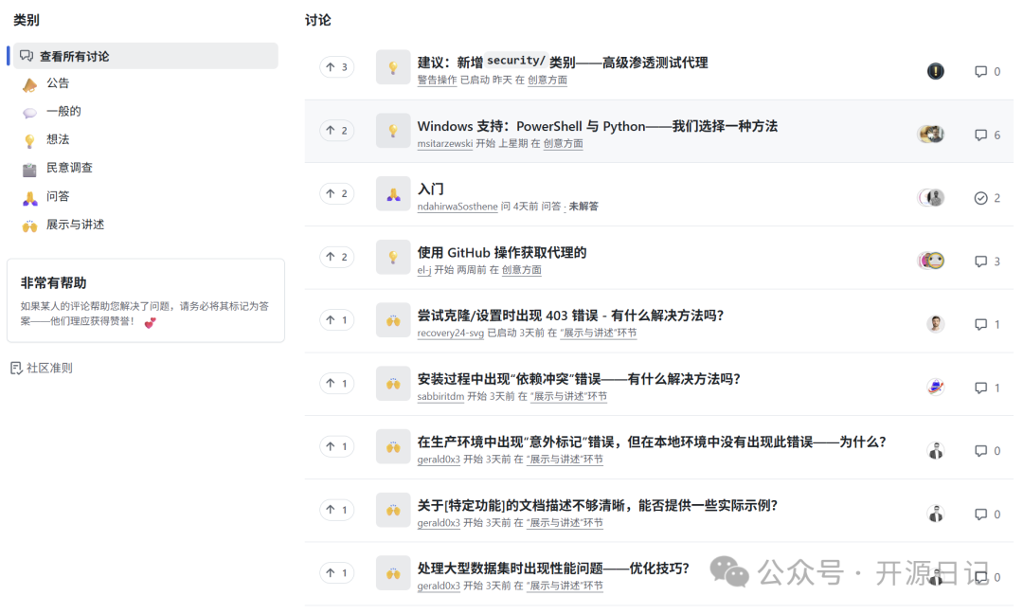1023x614 pixels.
Task: Click the speech-bubble icon beside 一般的
Action: [28, 112]
